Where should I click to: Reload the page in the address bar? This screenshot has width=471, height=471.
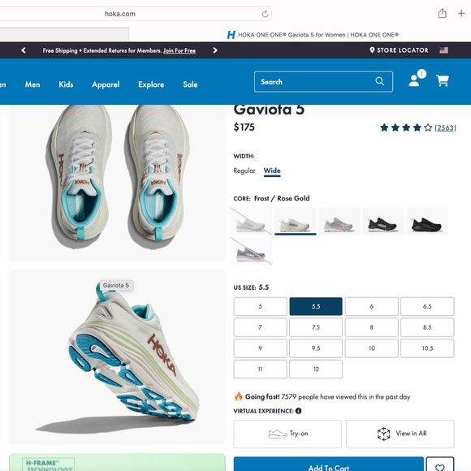point(265,14)
